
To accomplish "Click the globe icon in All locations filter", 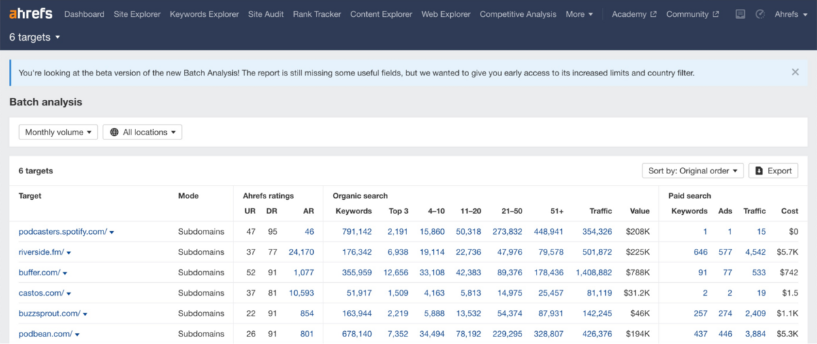I will [114, 133].
